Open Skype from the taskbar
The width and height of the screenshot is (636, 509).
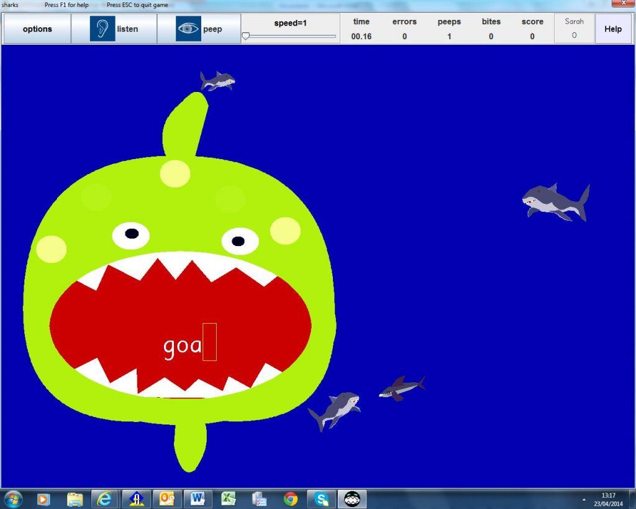point(320,498)
